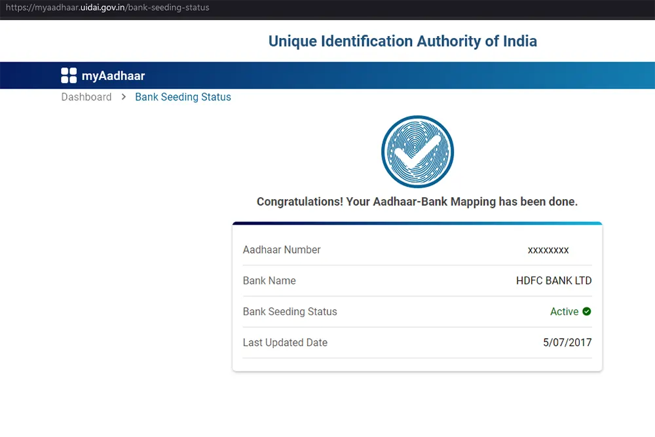The width and height of the screenshot is (655, 437).
Task: Click the browser address bar URL
Action: (x=107, y=7)
